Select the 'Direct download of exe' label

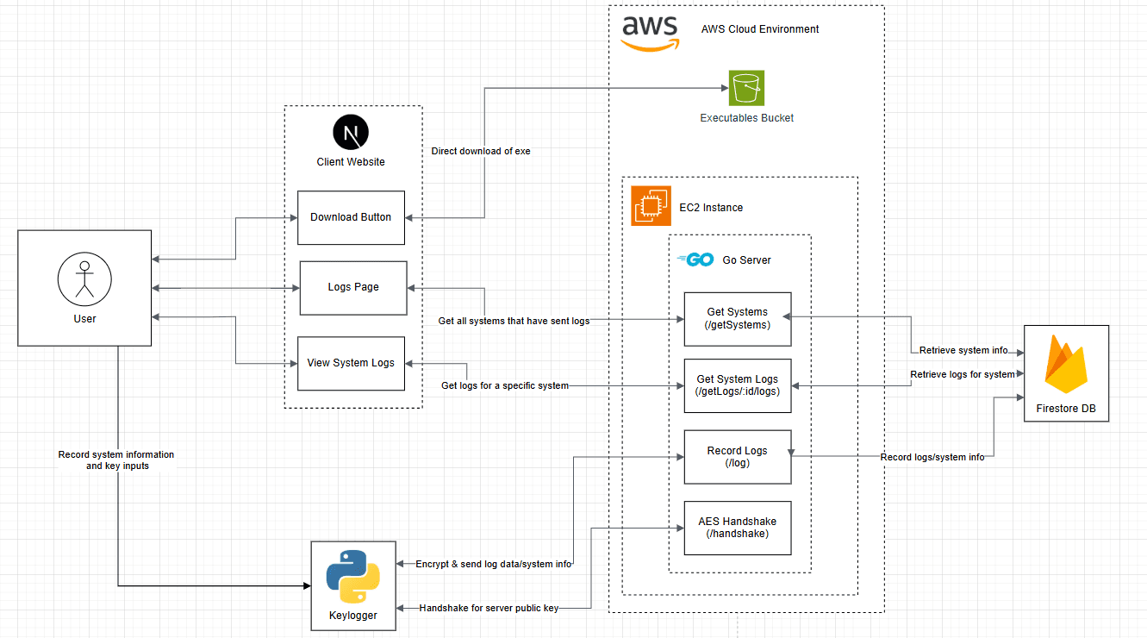(481, 151)
